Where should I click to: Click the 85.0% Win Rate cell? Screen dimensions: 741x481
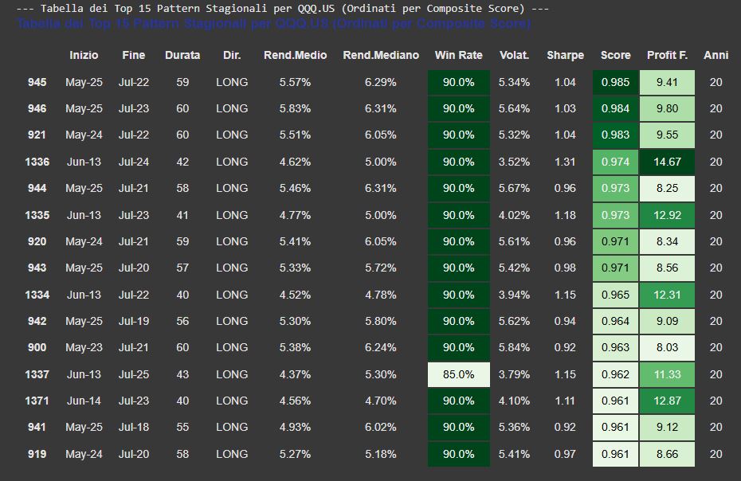[458, 375]
